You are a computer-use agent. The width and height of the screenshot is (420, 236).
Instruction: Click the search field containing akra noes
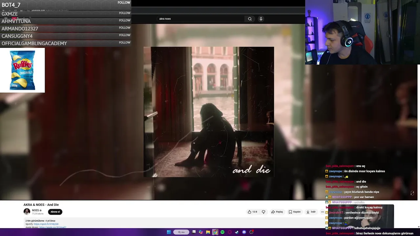(201, 19)
